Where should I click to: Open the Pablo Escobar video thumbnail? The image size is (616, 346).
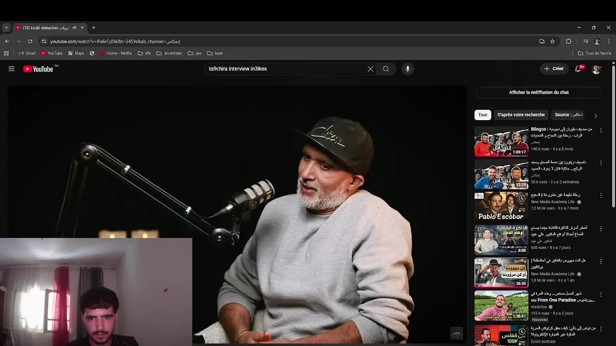[x=501, y=207]
